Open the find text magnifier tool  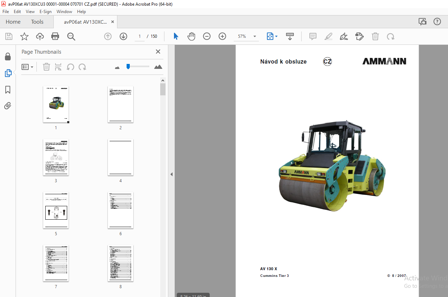coord(71,36)
